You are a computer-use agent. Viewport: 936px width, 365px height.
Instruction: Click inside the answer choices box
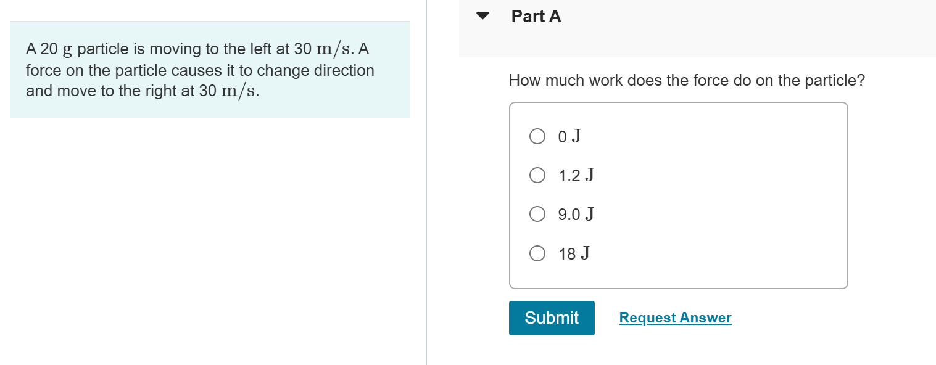tap(677, 194)
